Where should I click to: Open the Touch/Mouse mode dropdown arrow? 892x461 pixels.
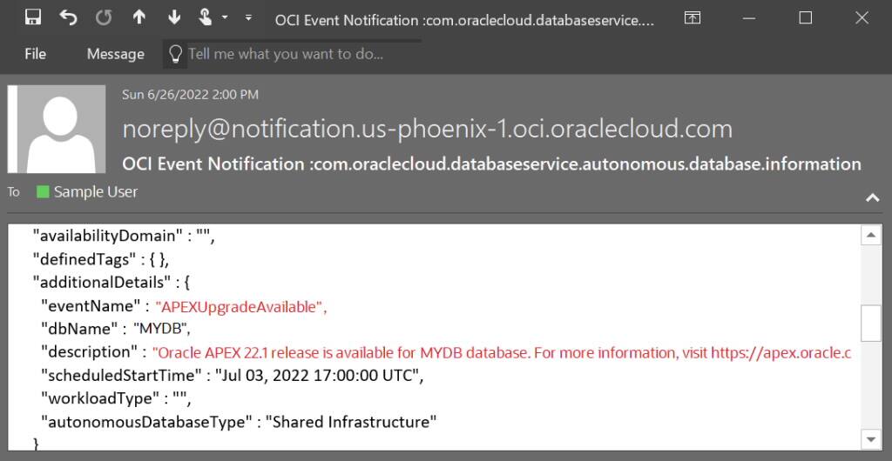click(225, 17)
